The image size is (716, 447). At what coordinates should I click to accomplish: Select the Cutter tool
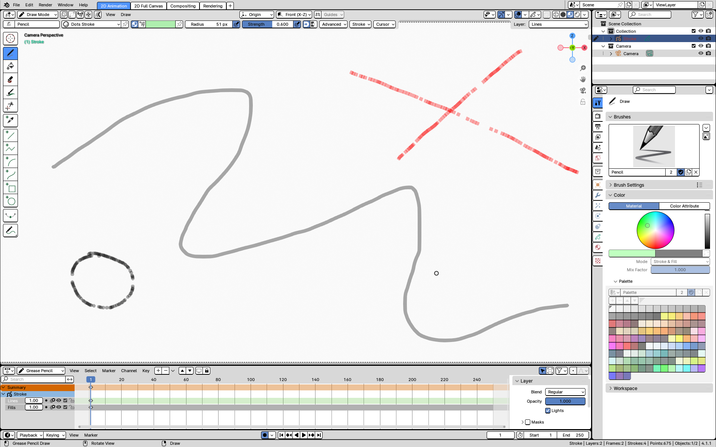[10, 106]
